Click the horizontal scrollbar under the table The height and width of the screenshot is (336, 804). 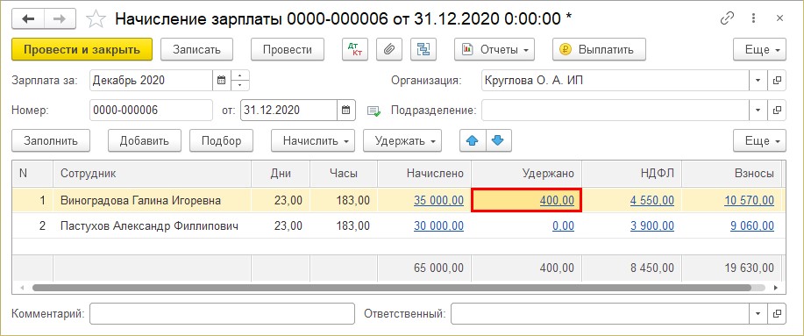click(x=392, y=288)
